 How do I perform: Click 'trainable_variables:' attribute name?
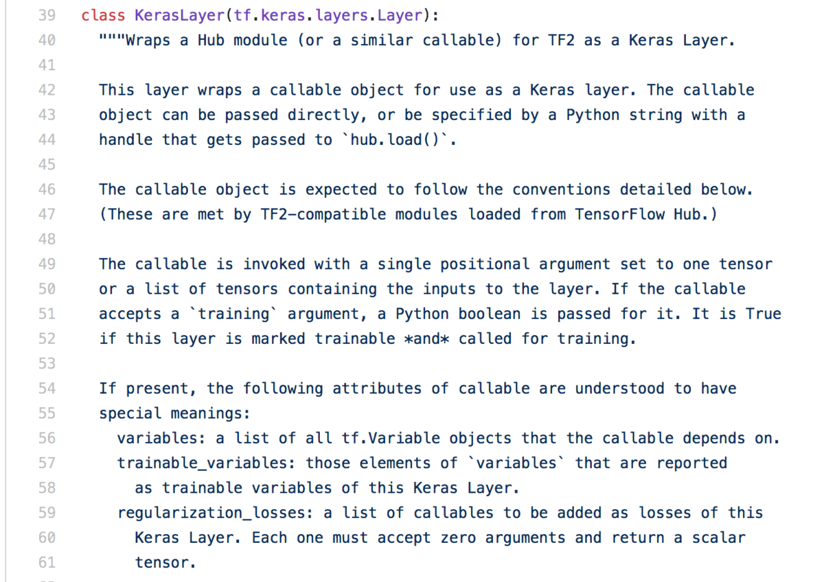207,463
